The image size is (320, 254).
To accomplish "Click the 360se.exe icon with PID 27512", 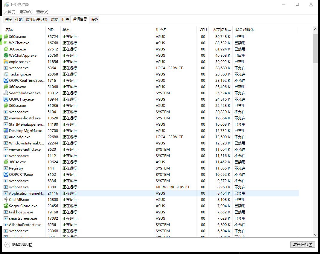I will [6, 49].
